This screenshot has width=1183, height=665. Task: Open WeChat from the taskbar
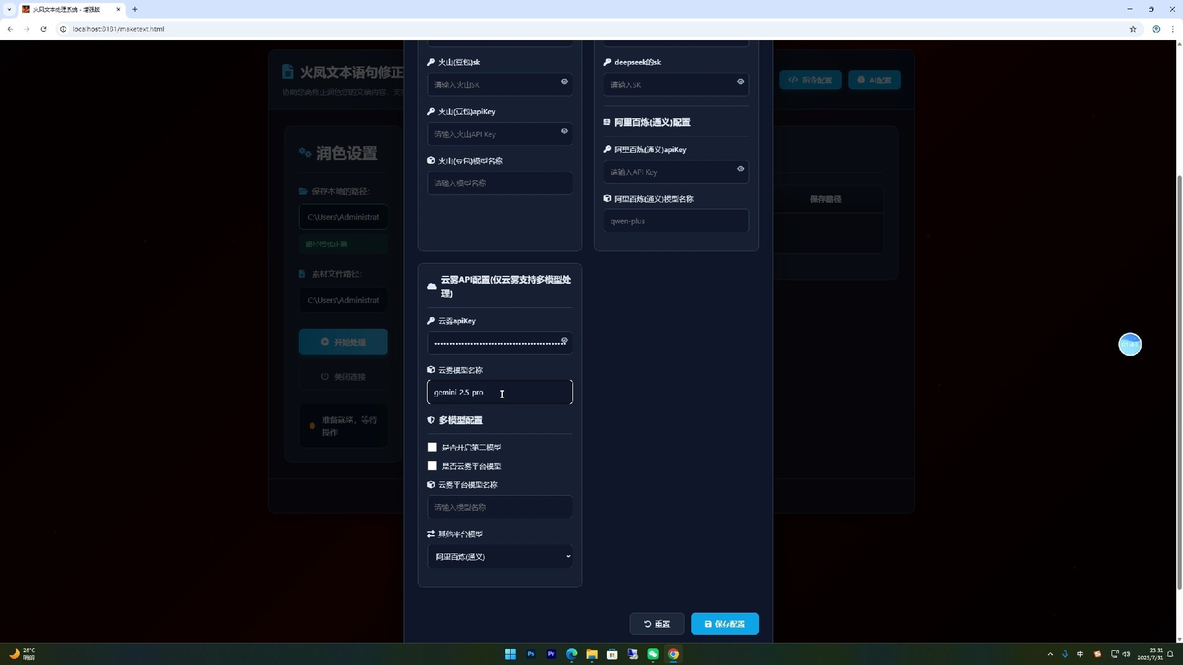point(652,654)
